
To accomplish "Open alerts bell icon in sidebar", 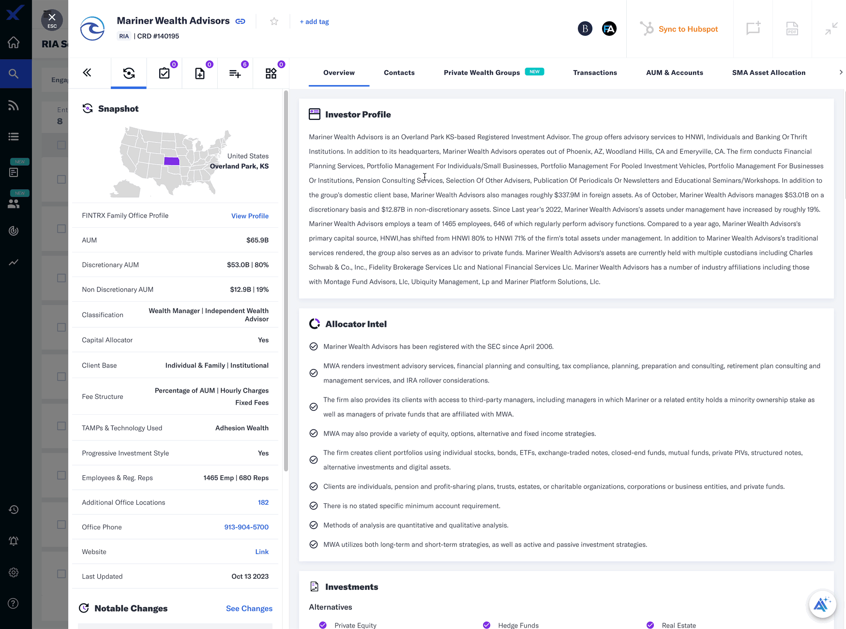I will [14, 541].
